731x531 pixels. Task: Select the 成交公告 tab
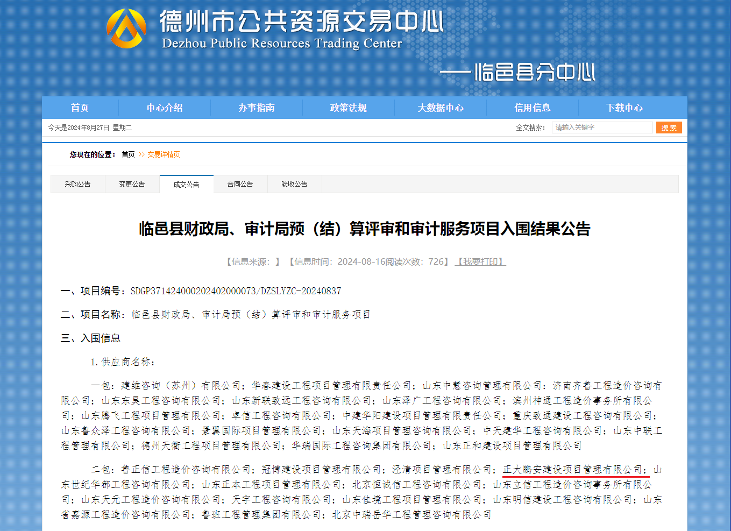(x=187, y=184)
